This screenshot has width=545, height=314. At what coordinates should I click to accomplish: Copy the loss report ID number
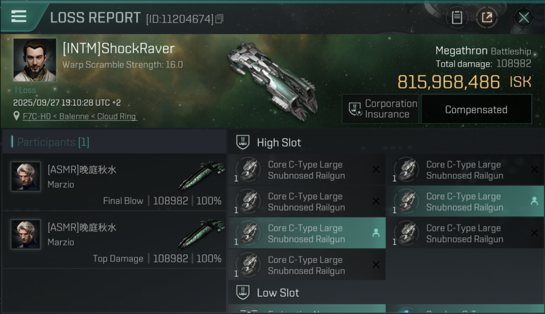(x=220, y=19)
